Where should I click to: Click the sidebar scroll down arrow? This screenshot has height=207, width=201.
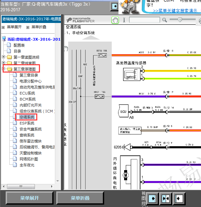[58, 181]
